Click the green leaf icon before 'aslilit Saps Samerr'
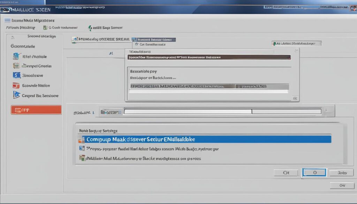The height and width of the screenshot is (204, 357). click(x=90, y=28)
